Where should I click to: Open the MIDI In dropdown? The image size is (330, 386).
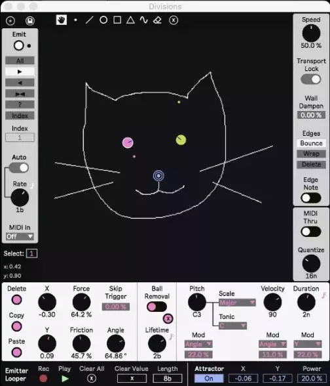pyautogui.click(x=20, y=236)
